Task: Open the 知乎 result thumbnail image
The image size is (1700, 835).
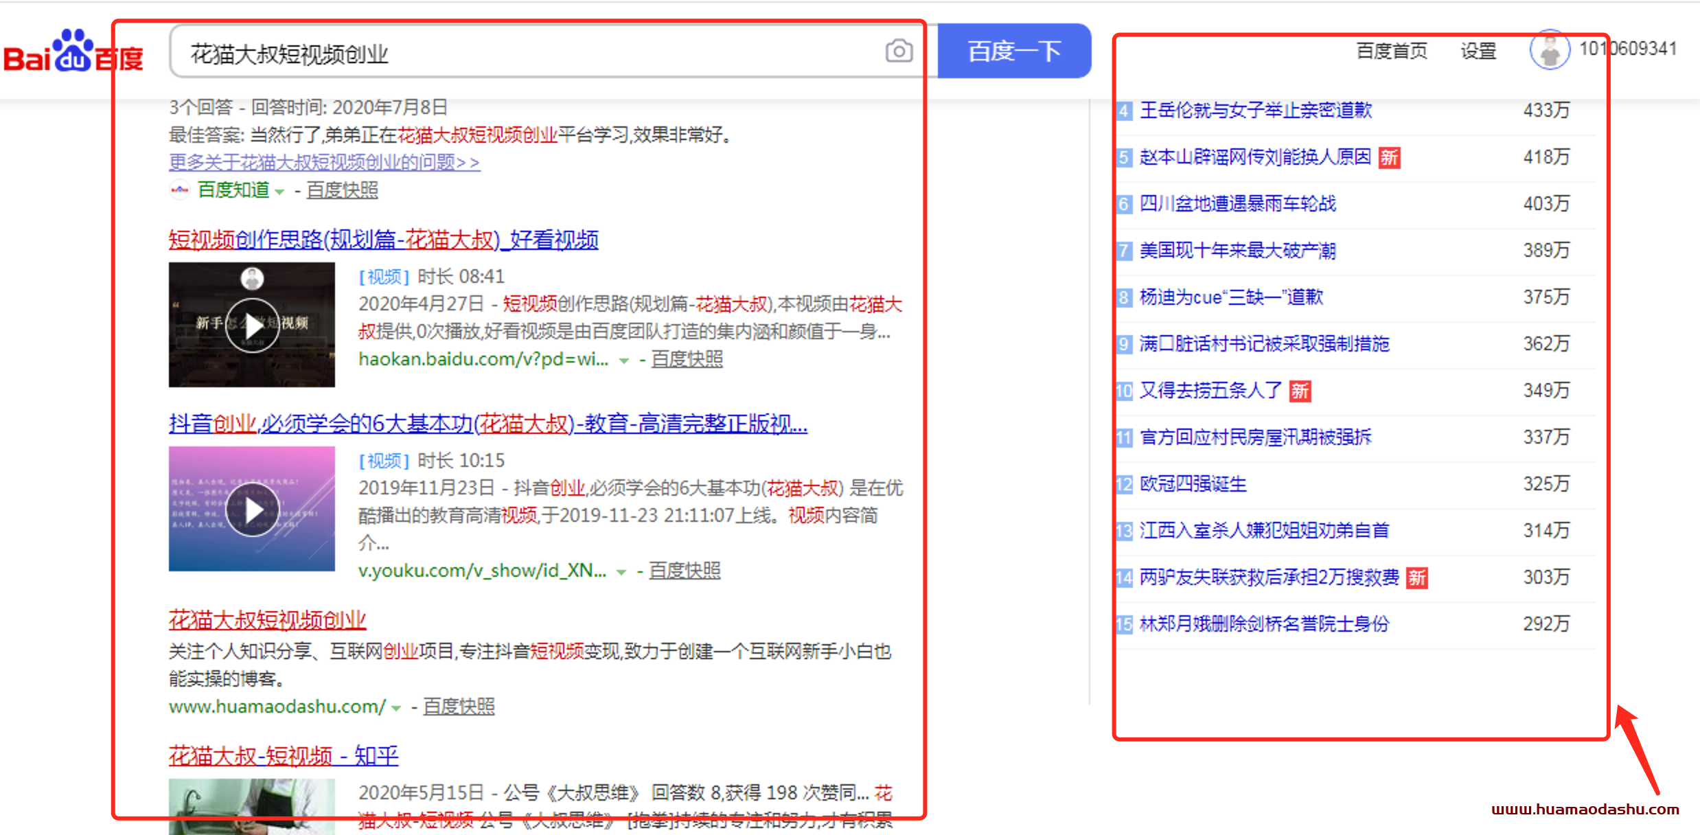Action: [x=252, y=807]
